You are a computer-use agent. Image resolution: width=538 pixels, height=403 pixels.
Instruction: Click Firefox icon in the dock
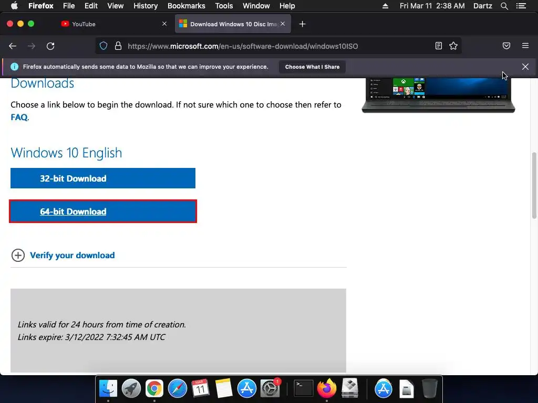[327, 389]
